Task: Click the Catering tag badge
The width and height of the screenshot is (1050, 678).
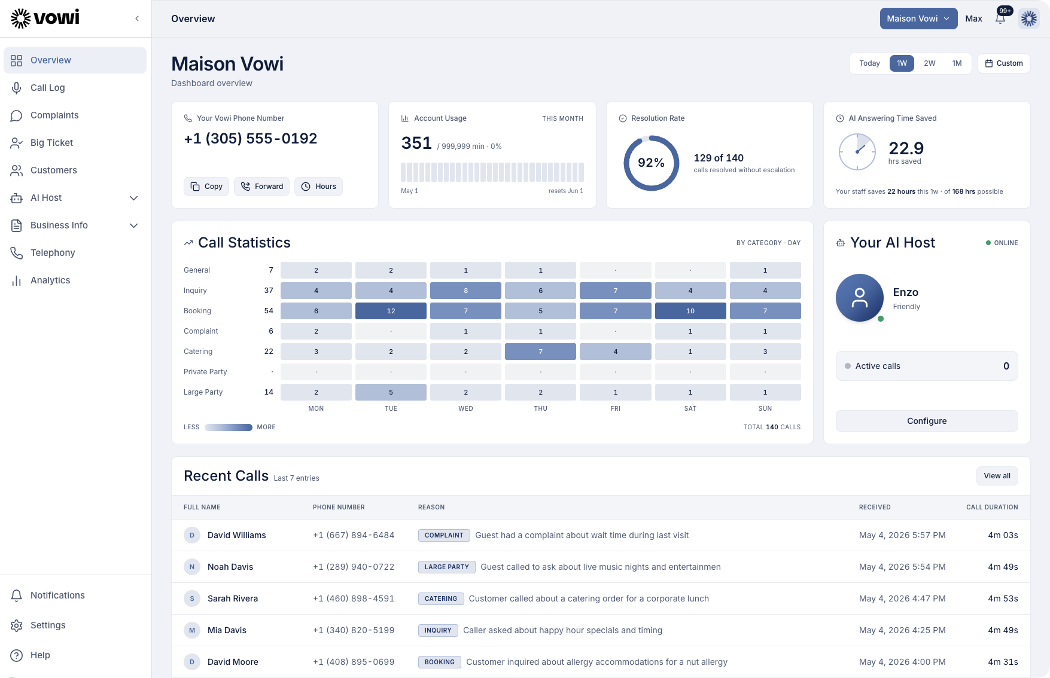Action: coord(441,598)
